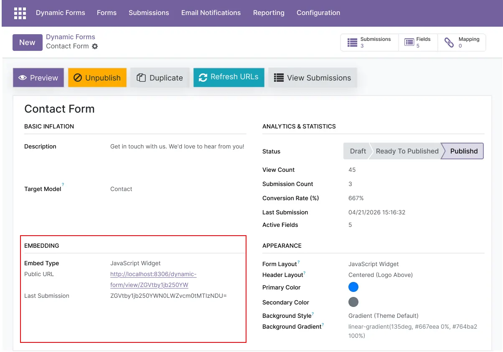The width and height of the screenshot is (503, 352).
Task: Open help tooltip next to Form Layout
Action: [299, 262]
